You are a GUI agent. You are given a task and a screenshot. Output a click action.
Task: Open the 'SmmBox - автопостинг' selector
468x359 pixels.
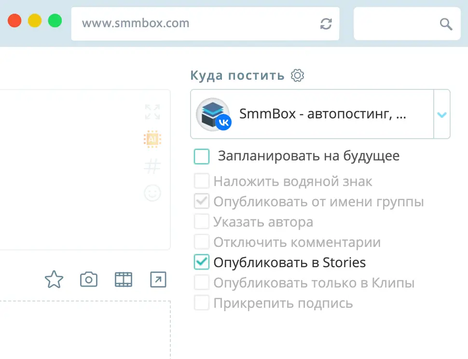pyautogui.click(x=320, y=114)
